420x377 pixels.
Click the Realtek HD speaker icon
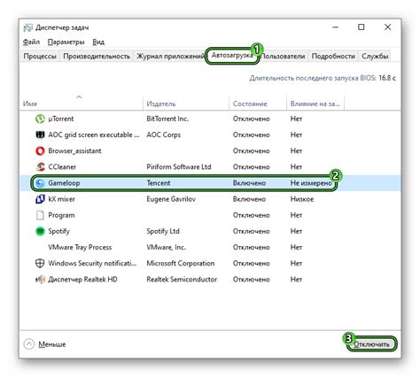click(40, 279)
